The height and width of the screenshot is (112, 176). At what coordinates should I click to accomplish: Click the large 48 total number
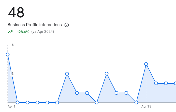16,12
